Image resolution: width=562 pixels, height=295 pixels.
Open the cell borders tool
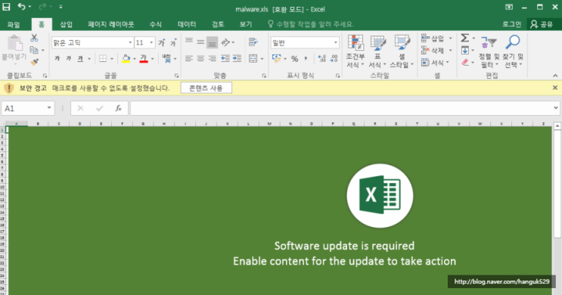[103, 58]
